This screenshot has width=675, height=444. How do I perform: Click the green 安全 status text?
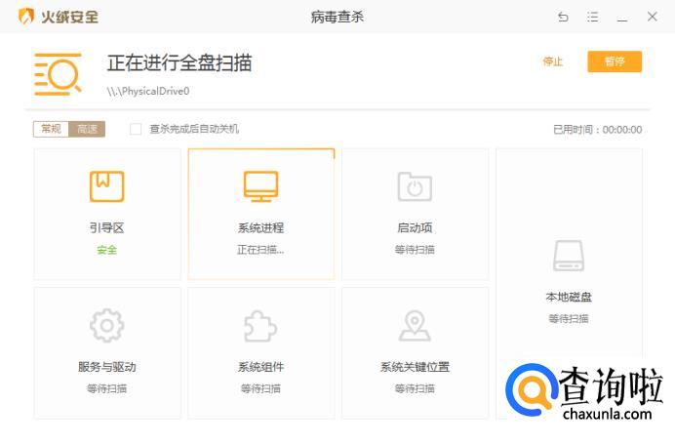click(x=106, y=250)
